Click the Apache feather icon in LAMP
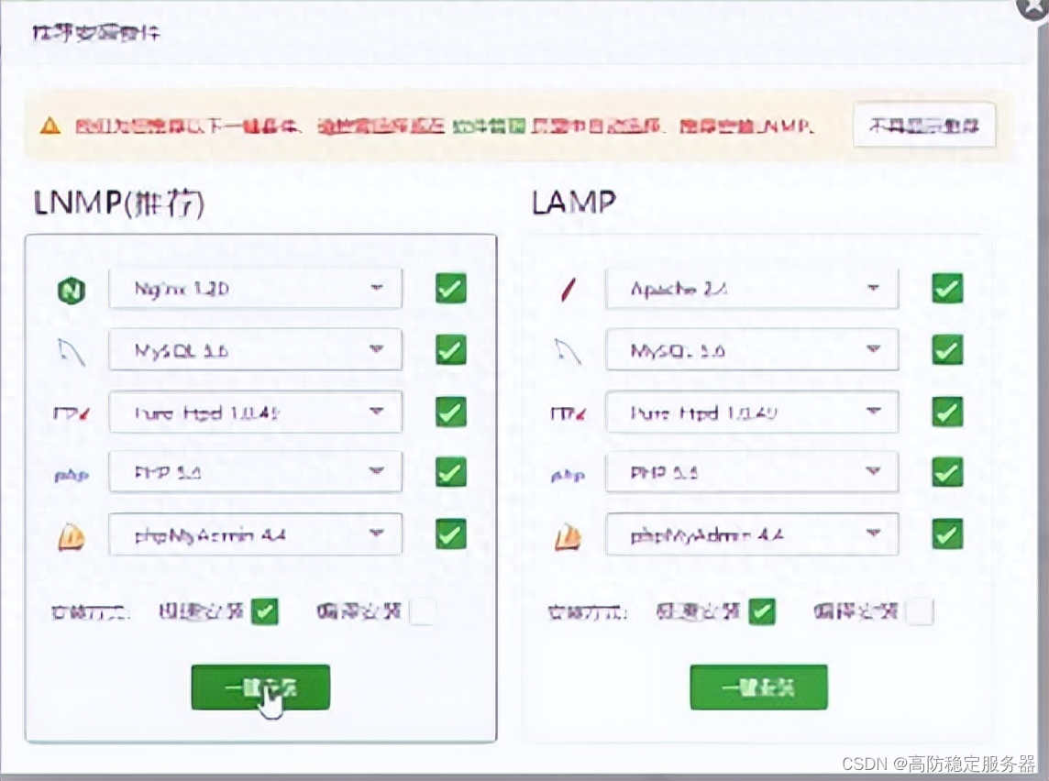 [568, 291]
